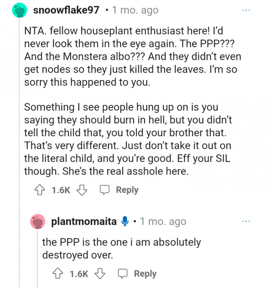Image resolution: width=271 pixels, height=288 pixels.
Task: Downvote snoowflake97's comment
Action: [82, 190]
